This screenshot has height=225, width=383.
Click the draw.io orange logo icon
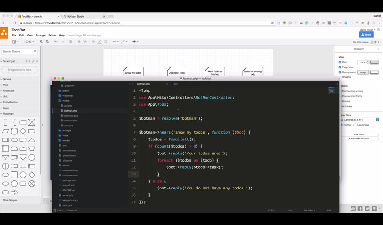pos(4,32)
